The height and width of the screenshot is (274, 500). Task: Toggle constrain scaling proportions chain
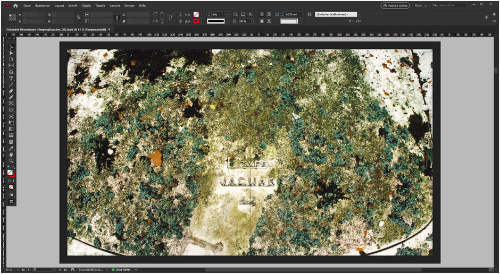(116, 18)
